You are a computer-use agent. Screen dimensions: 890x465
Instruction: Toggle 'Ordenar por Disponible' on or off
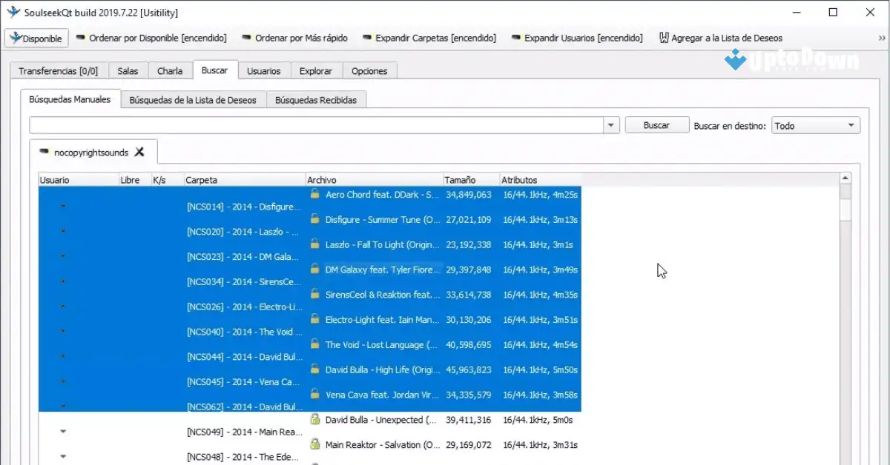pyautogui.click(x=152, y=38)
